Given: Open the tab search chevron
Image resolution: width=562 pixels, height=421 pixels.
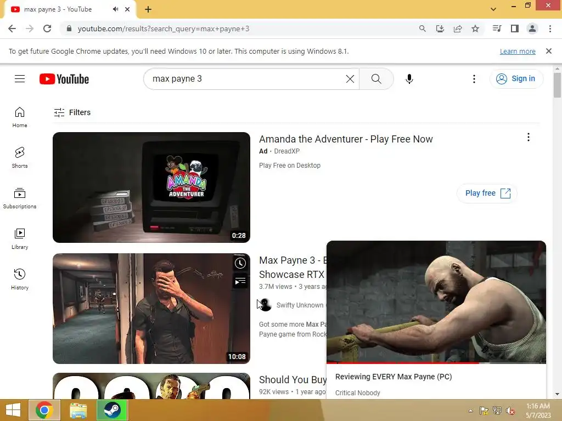Looking at the screenshot, I should coord(493,9).
